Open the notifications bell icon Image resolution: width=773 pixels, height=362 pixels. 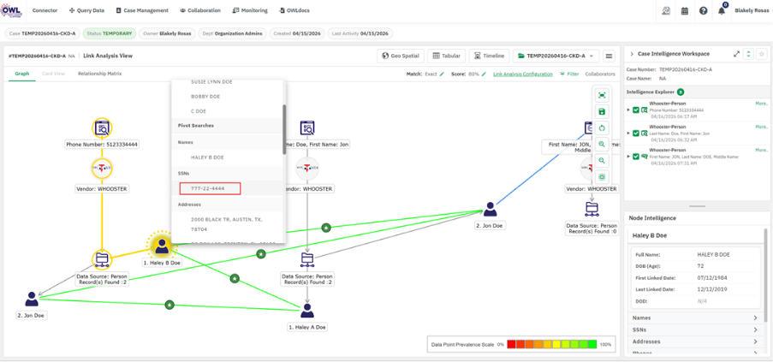722,11
